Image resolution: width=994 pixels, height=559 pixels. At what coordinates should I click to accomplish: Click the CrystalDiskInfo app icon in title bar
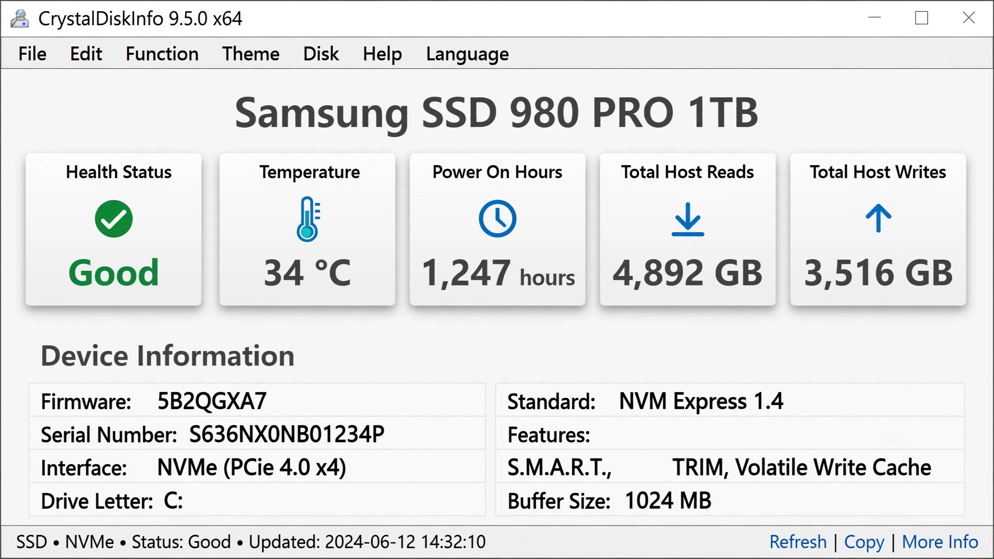tap(20, 18)
